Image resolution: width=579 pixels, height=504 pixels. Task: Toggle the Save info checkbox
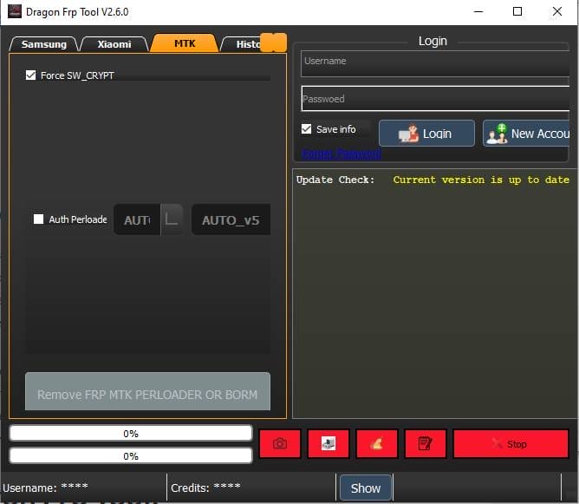pos(307,129)
